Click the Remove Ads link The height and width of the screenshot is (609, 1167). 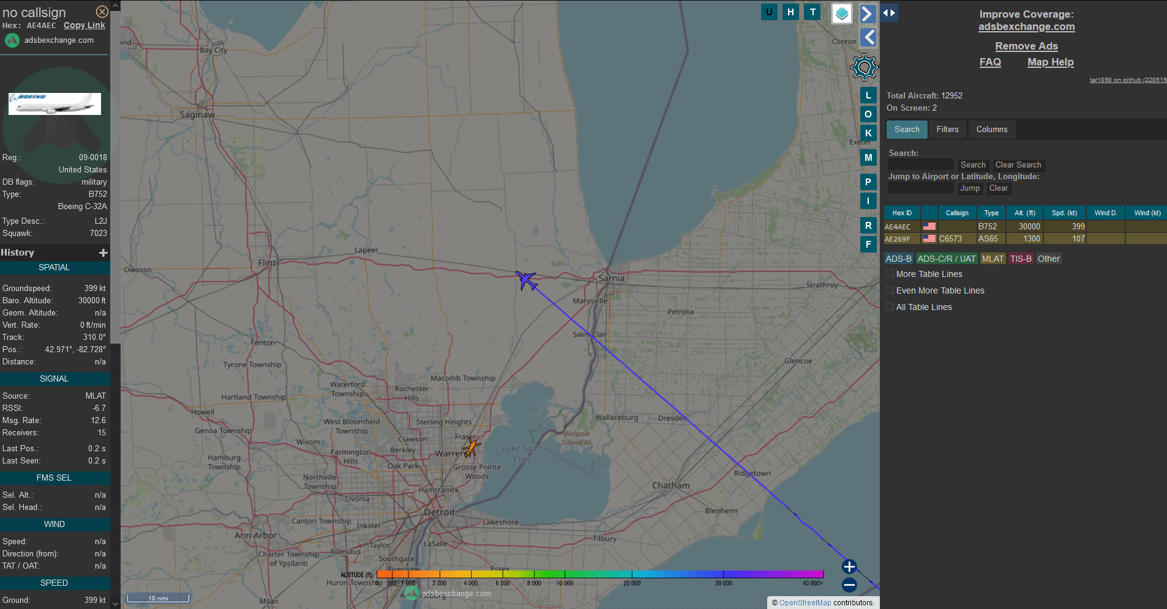tap(1026, 46)
